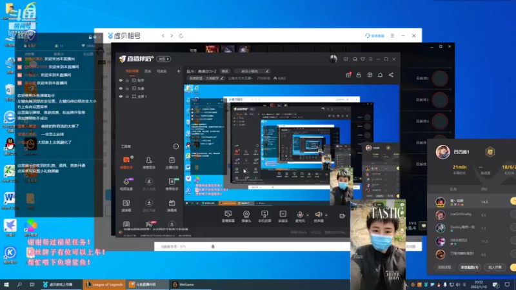Image resolution: width=516 pixels, height=290 pixels.
Task: Click the 荣誉截图(1) button in result panel
Action: click(470, 267)
